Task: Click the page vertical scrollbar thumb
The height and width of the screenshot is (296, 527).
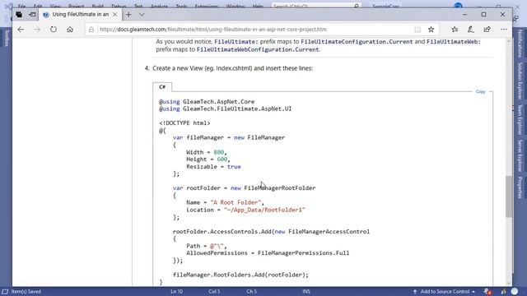Action: click(x=509, y=197)
